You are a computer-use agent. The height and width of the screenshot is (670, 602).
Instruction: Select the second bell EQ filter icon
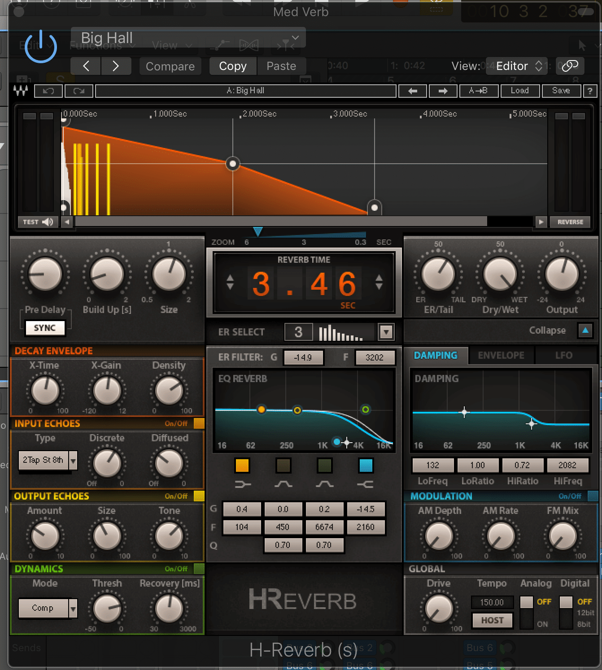pyautogui.click(x=324, y=484)
